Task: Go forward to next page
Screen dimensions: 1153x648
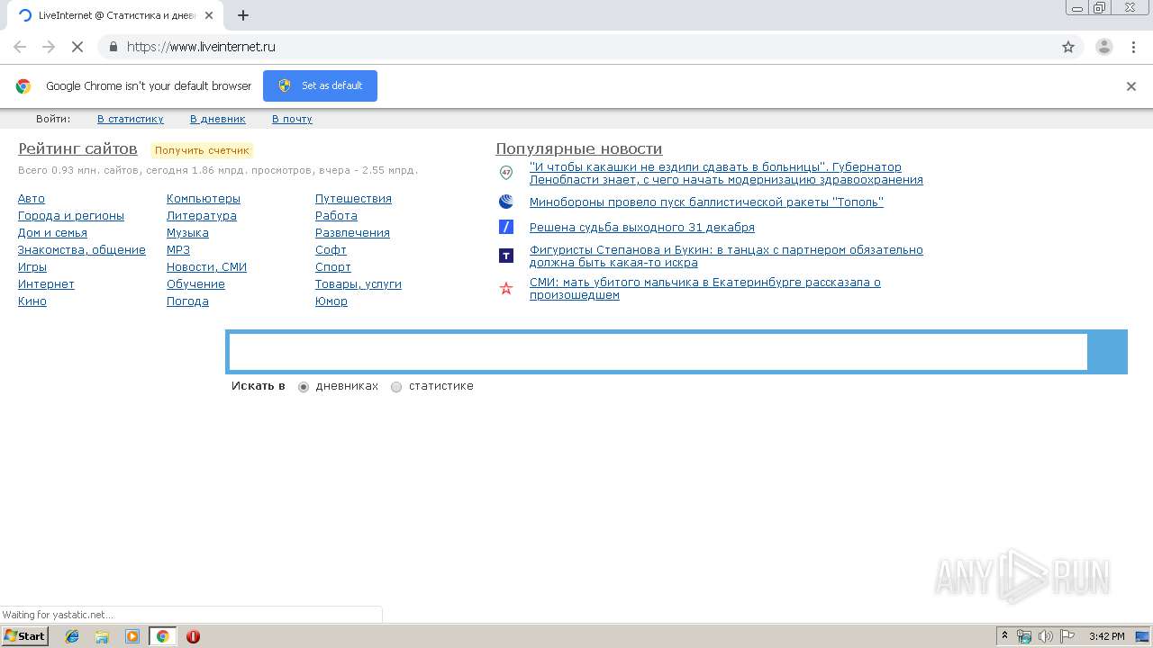Action: [49, 47]
